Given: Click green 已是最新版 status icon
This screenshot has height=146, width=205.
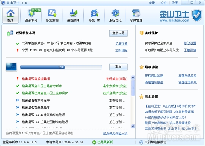Looking at the screenshot, I should pyautogui.click(x=94, y=142).
